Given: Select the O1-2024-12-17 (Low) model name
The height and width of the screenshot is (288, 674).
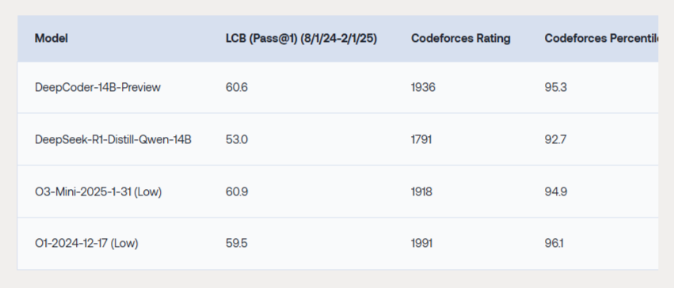Looking at the screenshot, I should [86, 244].
